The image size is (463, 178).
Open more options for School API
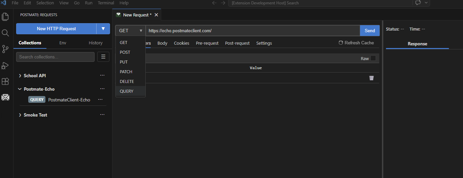(x=102, y=76)
